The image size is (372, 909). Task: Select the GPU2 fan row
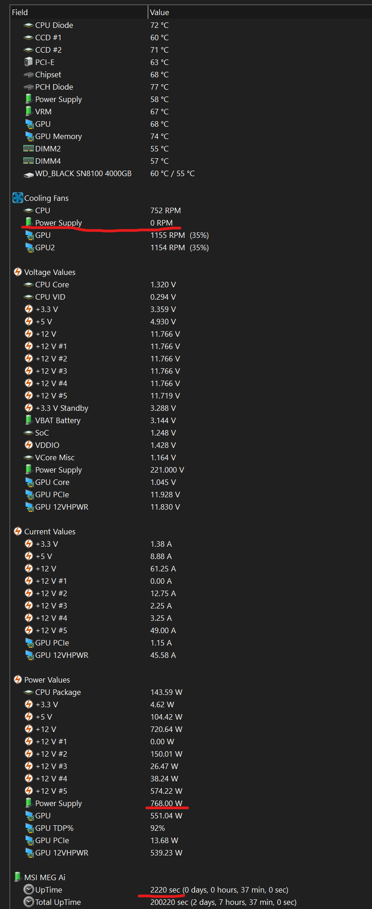[45, 247]
